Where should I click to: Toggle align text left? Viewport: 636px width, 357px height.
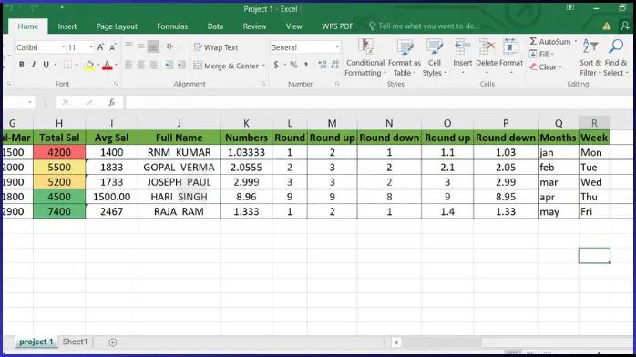pyautogui.click(x=128, y=65)
